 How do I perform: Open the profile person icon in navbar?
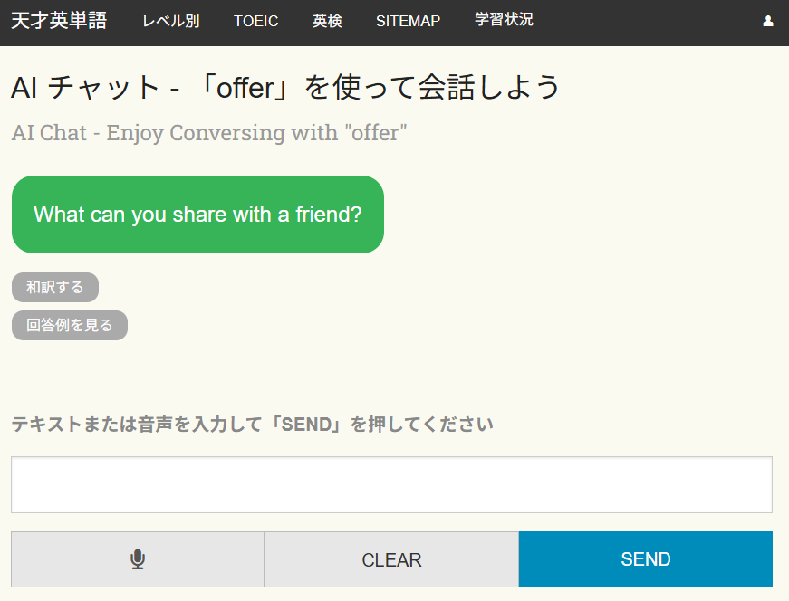pos(766,21)
